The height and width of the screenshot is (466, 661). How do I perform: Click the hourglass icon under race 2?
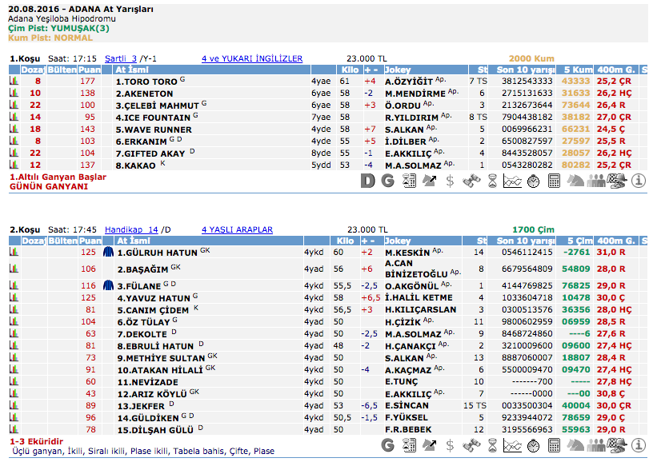491,444
